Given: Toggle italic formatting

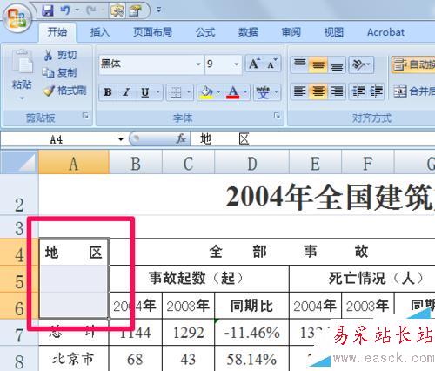Looking at the screenshot, I should pyautogui.click(x=126, y=92).
